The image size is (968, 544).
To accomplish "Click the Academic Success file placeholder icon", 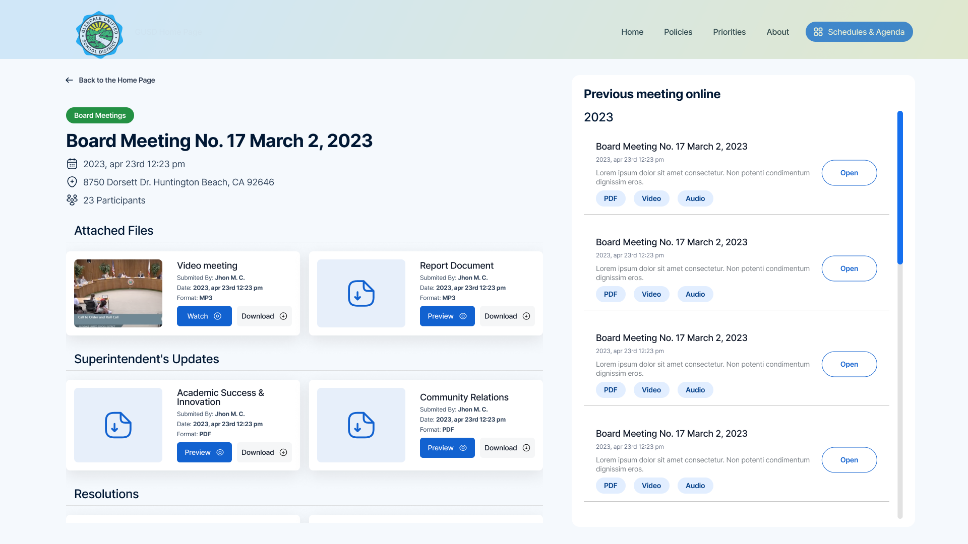I will point(118,425).
